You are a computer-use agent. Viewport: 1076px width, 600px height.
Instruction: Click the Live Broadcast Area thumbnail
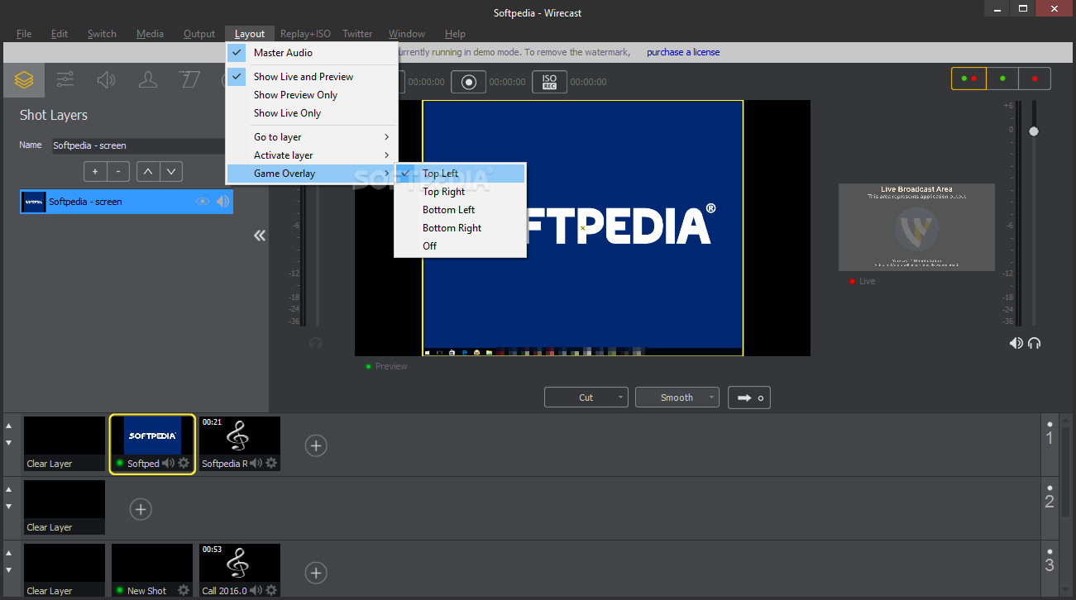(x=916, y=227)
